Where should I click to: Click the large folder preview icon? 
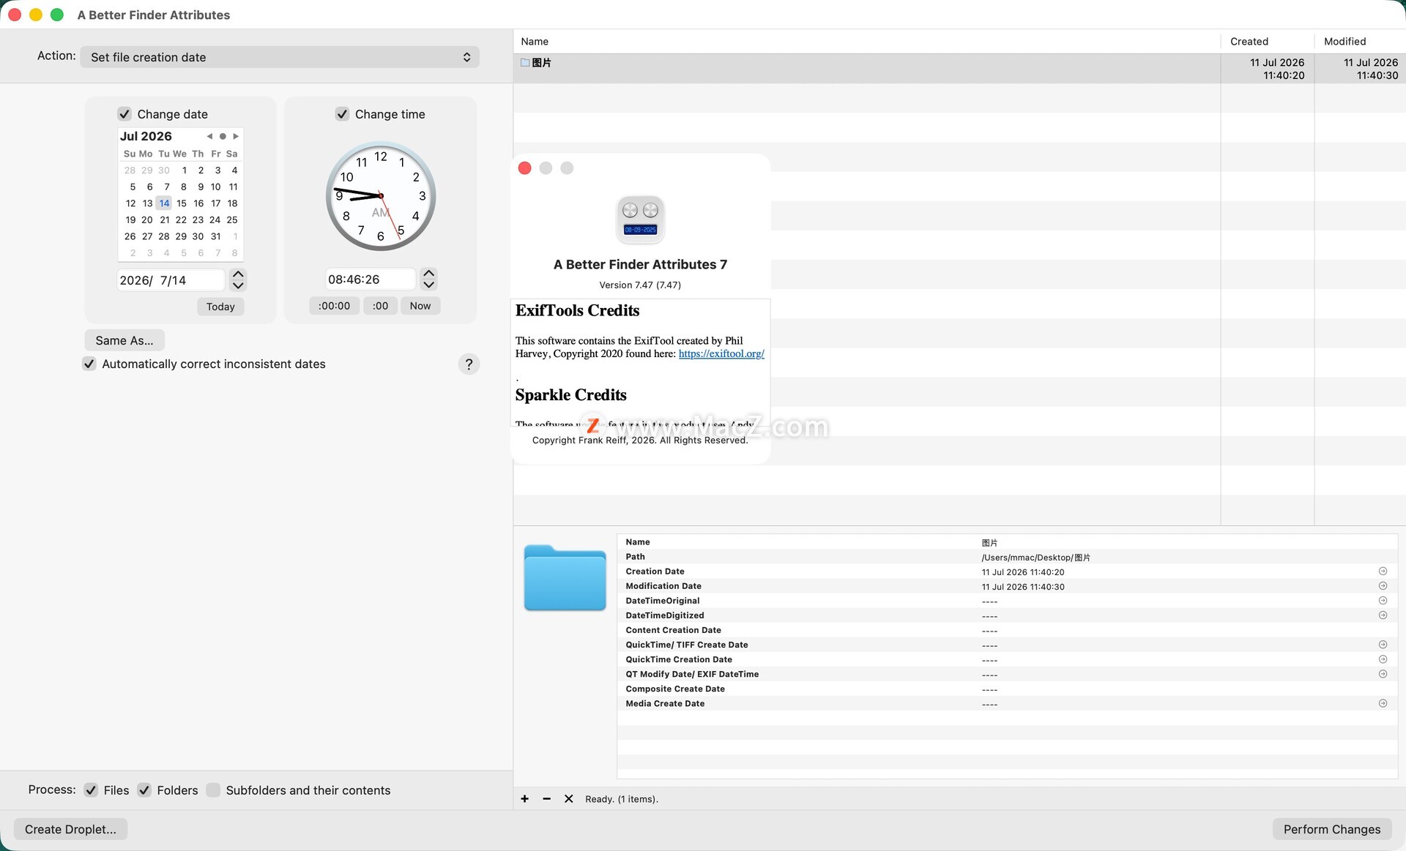565,578
